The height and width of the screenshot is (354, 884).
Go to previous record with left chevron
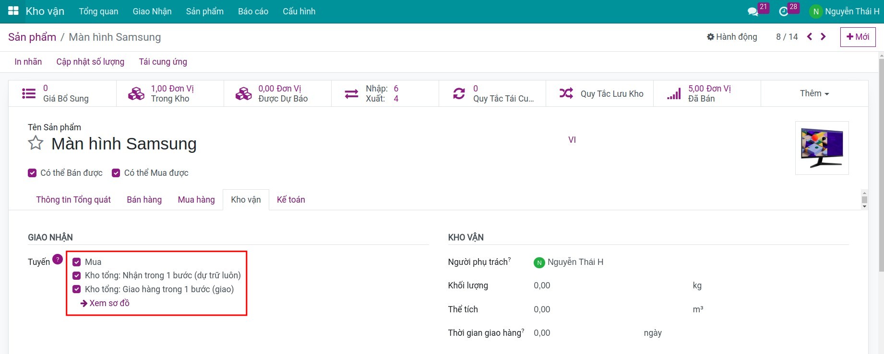coord(810,37)
